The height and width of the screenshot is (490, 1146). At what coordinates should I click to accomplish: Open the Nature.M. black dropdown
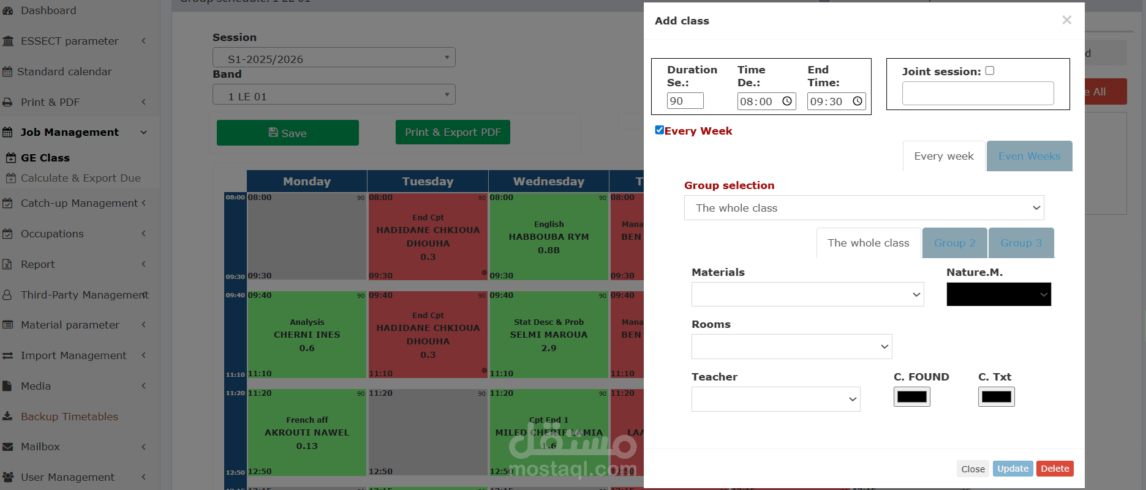click(998, 294)
